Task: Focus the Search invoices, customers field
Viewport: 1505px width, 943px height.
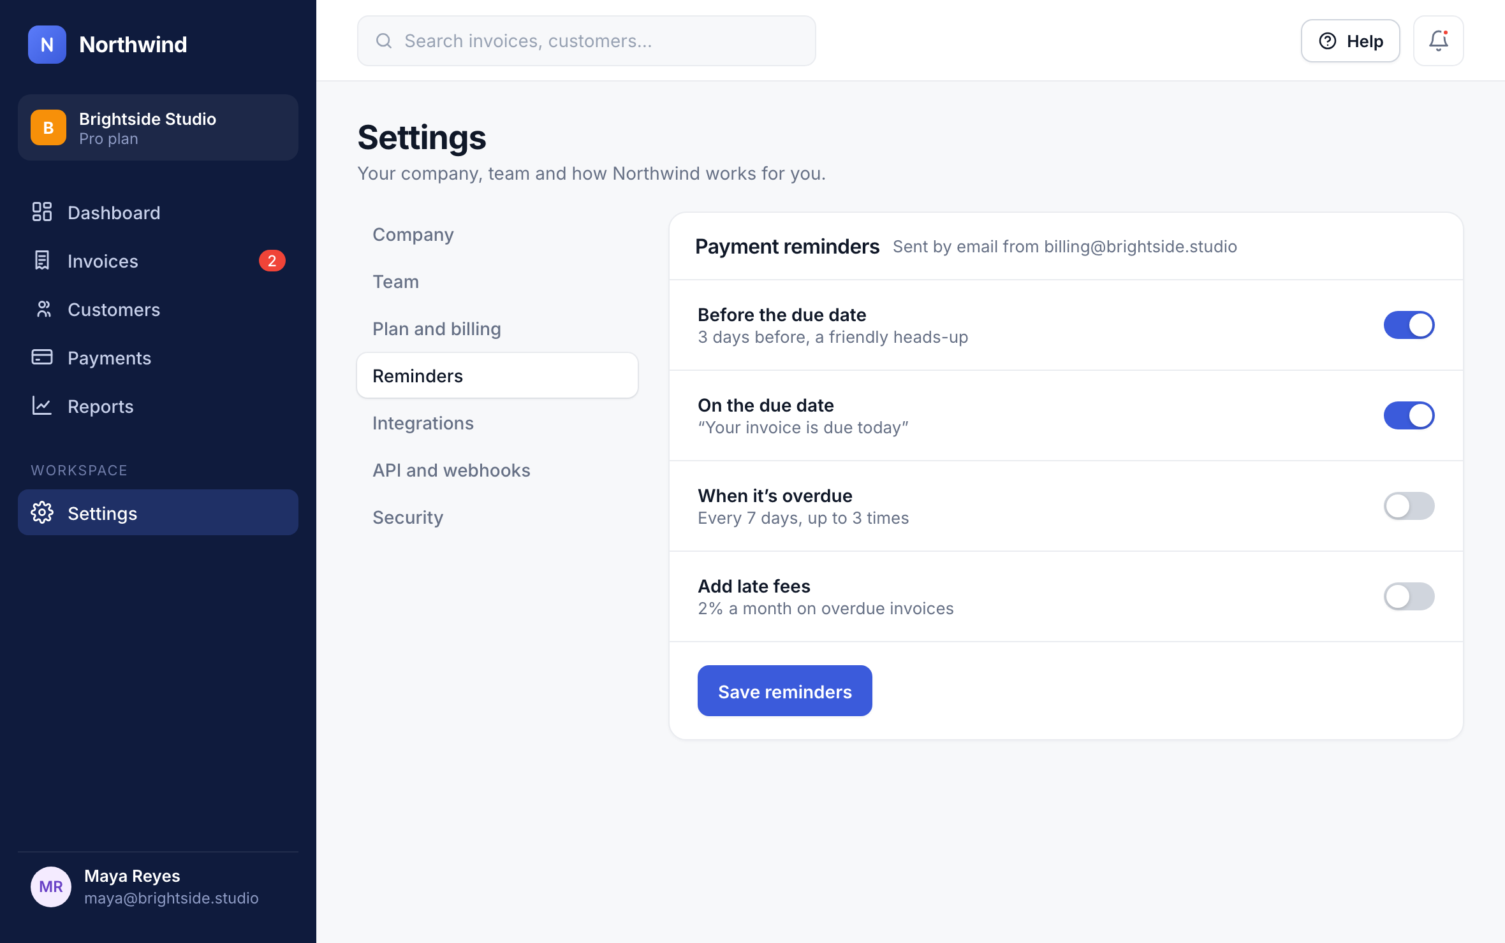Action: pos(587,41)
